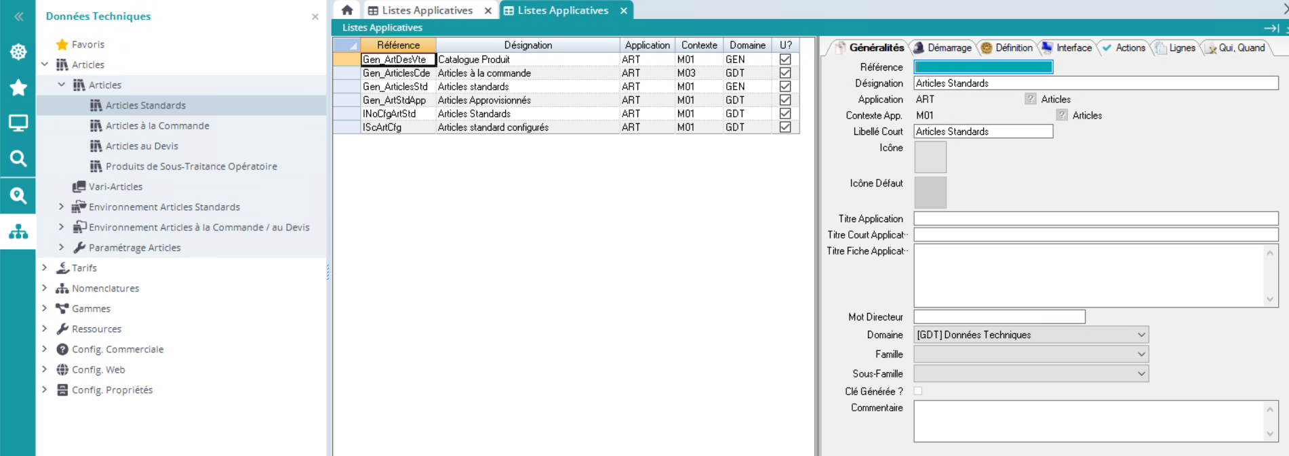Expand the Tarifs tree node
Image resolution: width=1289 pixels, height=456 pixels.
[x=45, y=268]
